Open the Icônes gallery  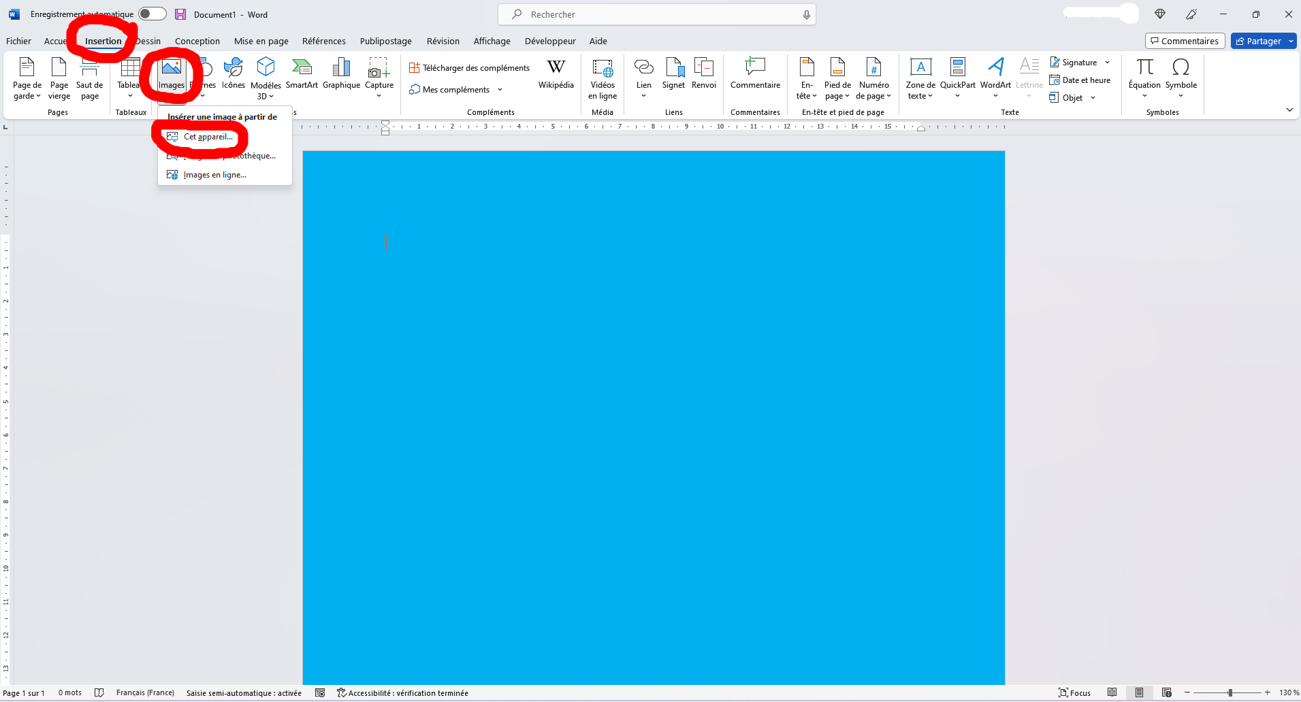coord(233,74)
